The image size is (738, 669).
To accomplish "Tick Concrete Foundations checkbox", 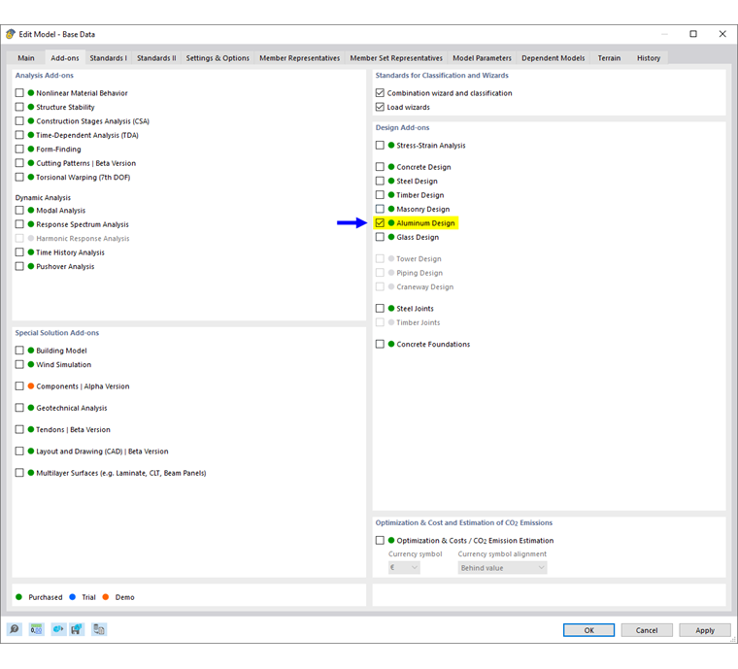I will click(x=380, y=345).
